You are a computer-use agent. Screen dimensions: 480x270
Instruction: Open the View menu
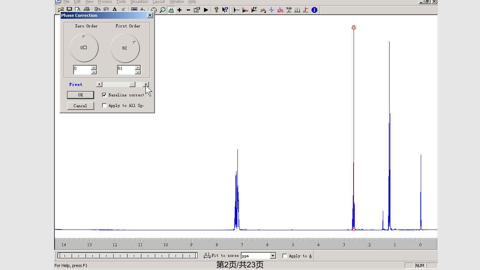(x=89, y=2)
